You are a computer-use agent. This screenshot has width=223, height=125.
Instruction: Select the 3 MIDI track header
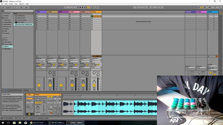coord(63,12)
